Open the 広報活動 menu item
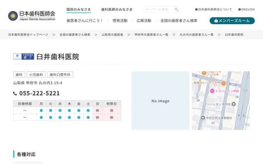263x164 pixels. [143, 20]
